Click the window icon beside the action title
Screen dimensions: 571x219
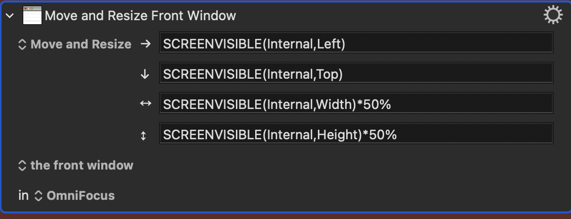(32, 16)
